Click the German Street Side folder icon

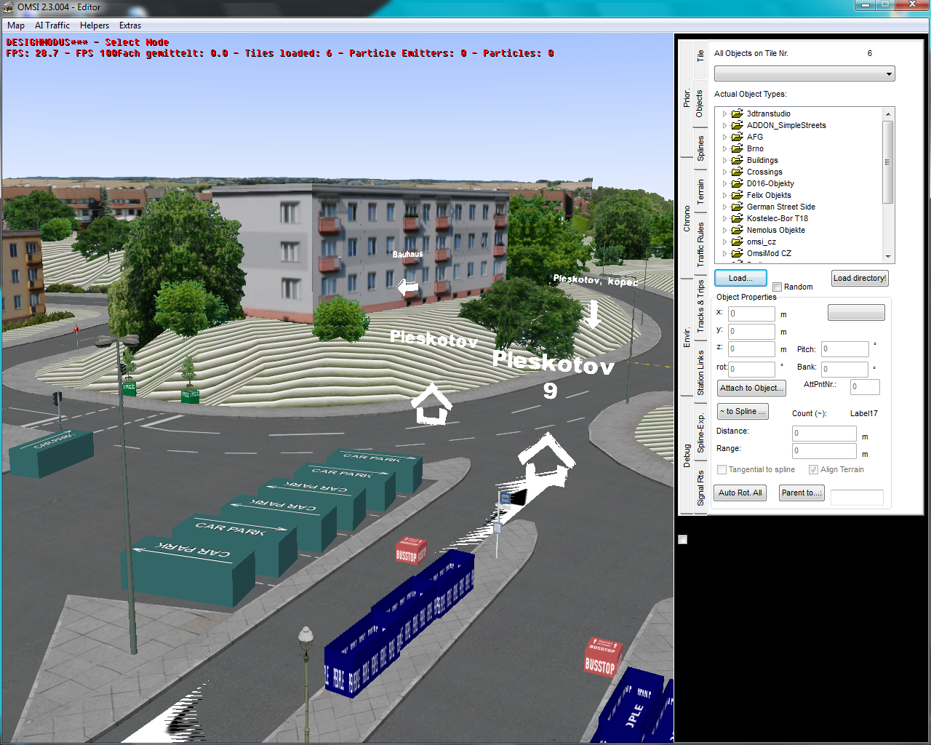pyautogui.click(x=737, y=207)
